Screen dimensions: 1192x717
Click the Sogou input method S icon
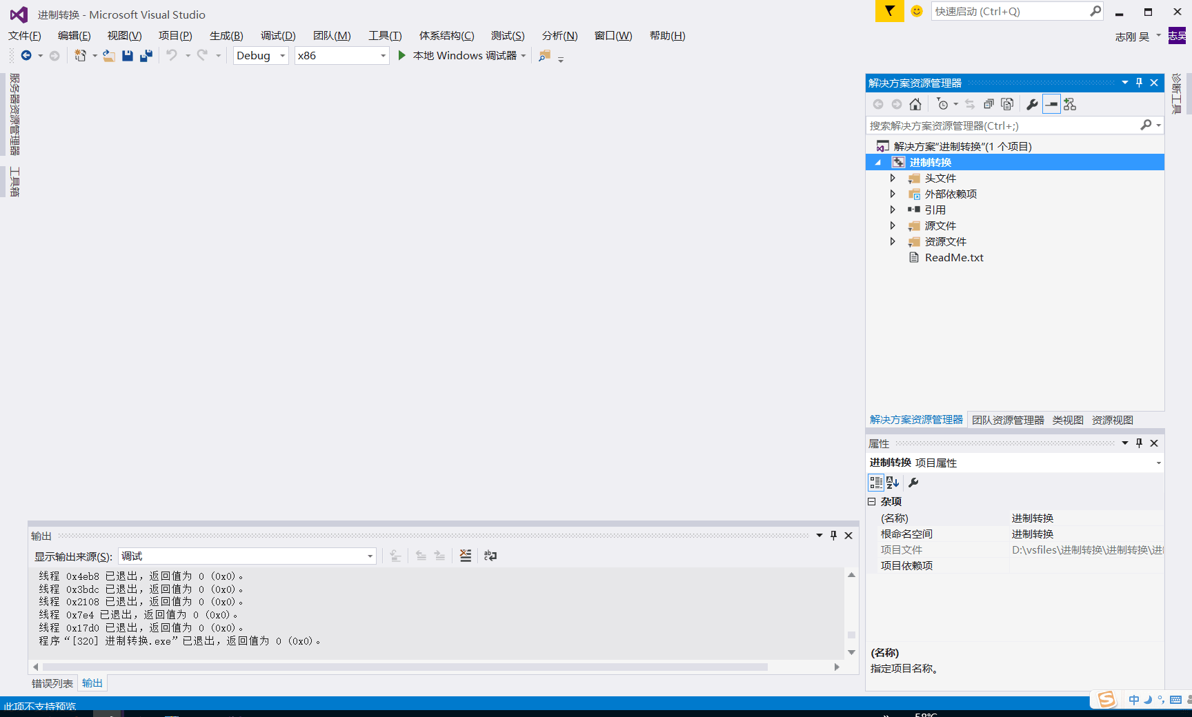(x=1106, y=699)
